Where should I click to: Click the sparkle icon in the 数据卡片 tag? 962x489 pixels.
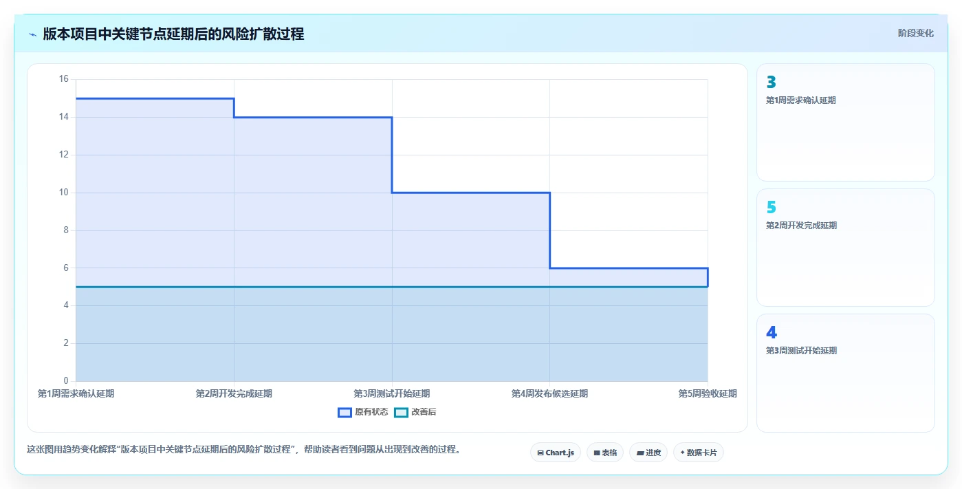tap(682, 453)
